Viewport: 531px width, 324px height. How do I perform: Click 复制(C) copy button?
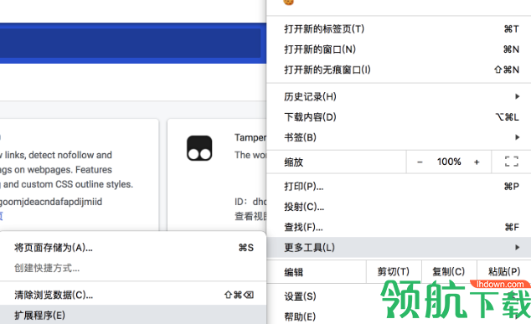[x=449, y=271]
